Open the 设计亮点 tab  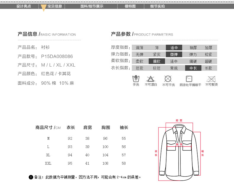tap(24, 6)
